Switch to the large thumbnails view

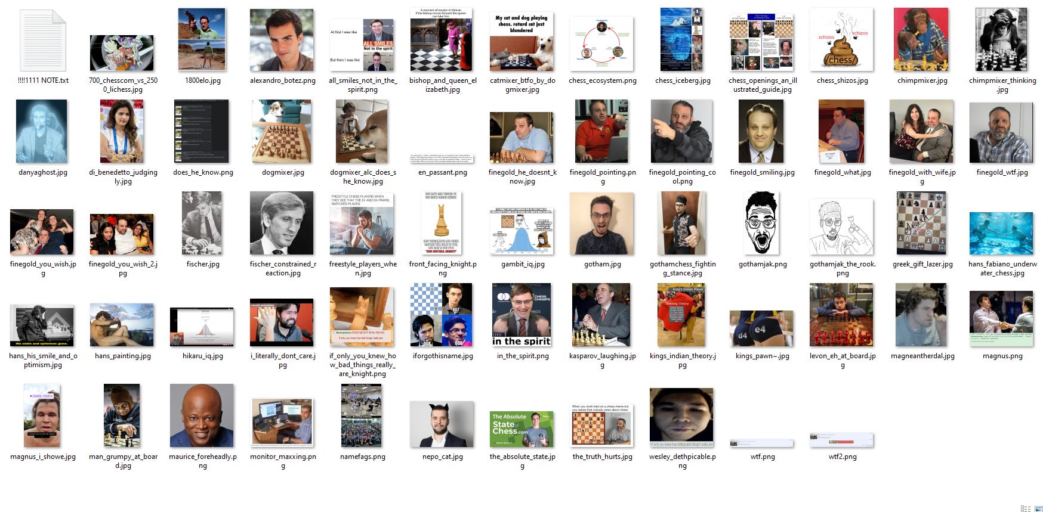coord(1038,508)
